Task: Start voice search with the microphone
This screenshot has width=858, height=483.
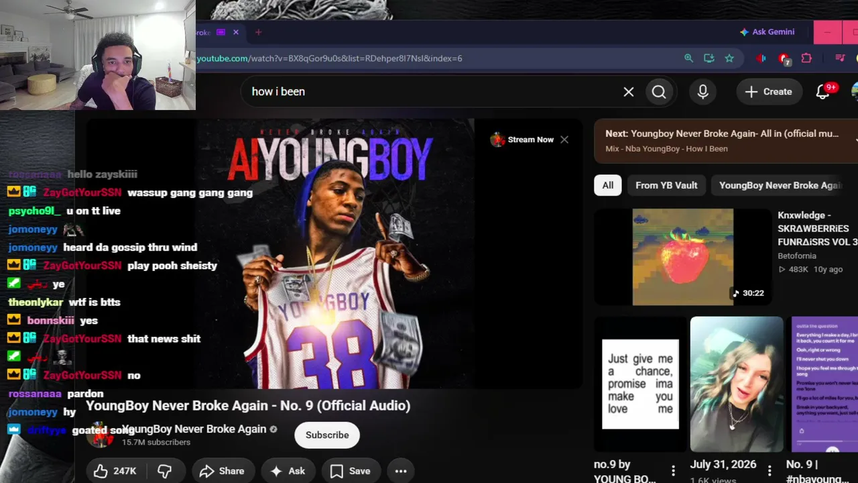Action: (702, 92)
